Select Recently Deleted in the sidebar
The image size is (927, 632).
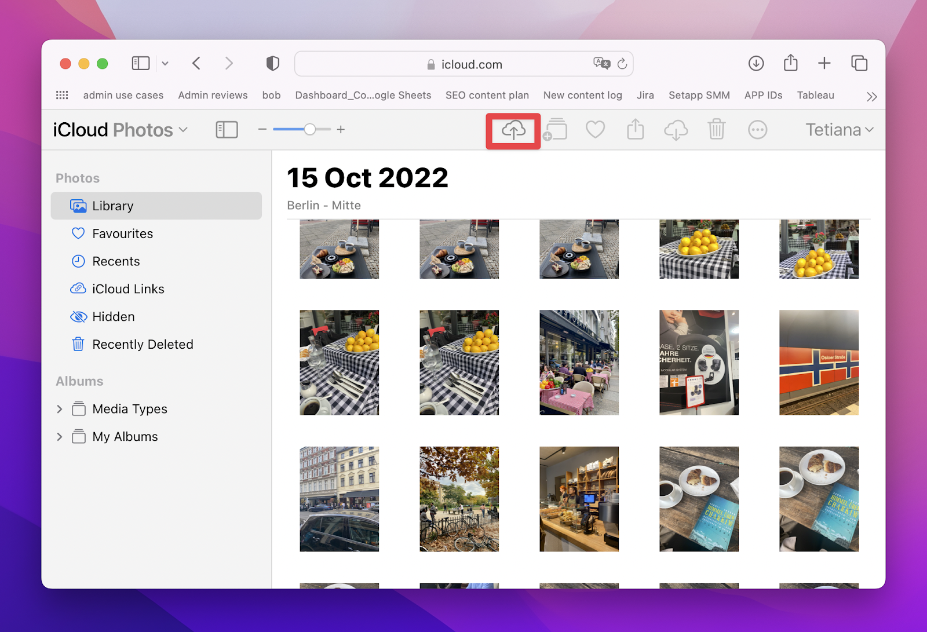(156, 344)
